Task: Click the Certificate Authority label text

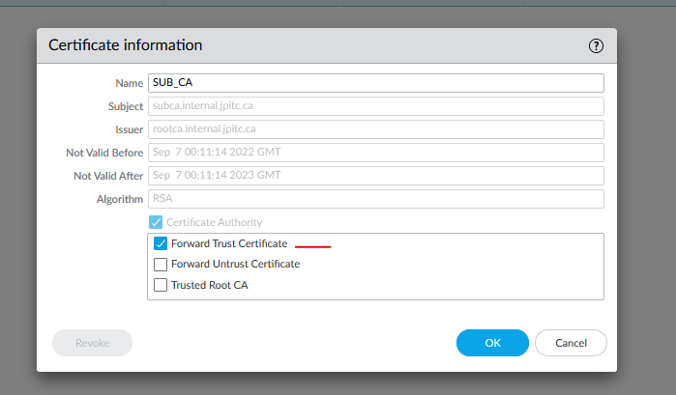Action: 214,222
